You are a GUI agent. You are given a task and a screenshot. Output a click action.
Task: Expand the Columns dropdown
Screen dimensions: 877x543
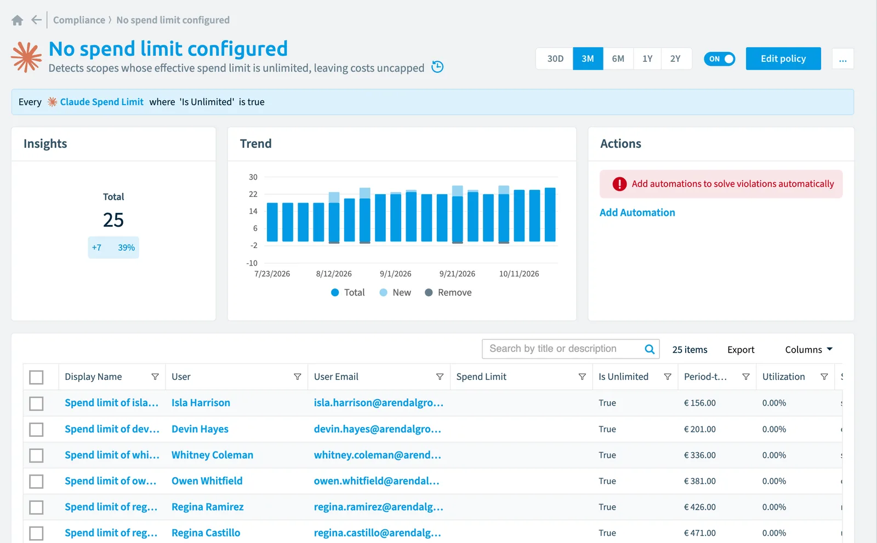tap(808, 350)
